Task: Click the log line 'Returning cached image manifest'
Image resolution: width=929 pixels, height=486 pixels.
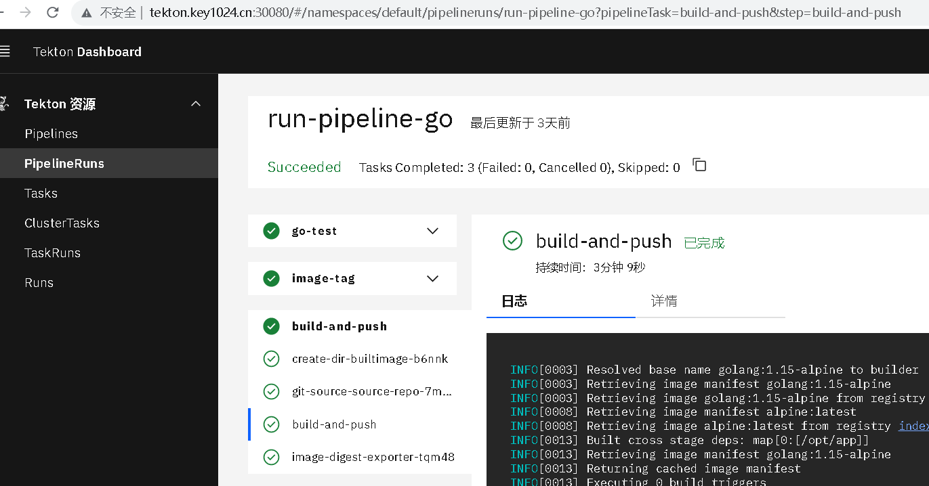Action: pos(655,468)
